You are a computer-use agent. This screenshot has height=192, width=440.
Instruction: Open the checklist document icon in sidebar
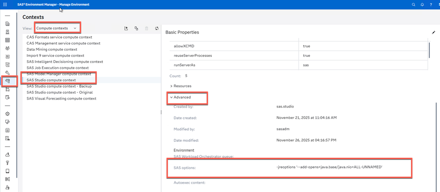7,65
